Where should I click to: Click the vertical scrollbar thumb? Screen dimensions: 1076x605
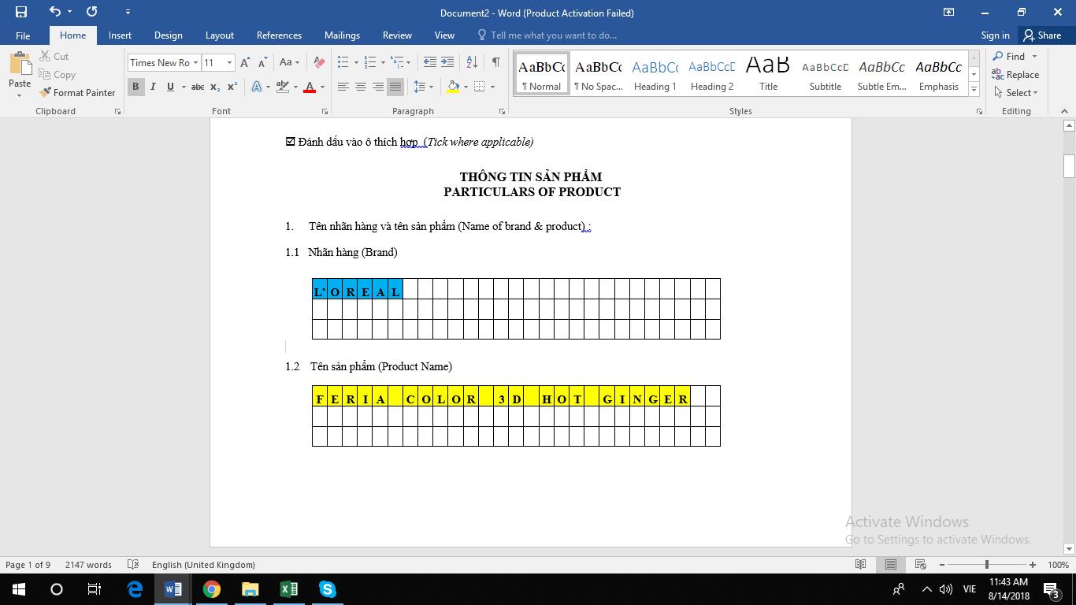point(1069,166)
